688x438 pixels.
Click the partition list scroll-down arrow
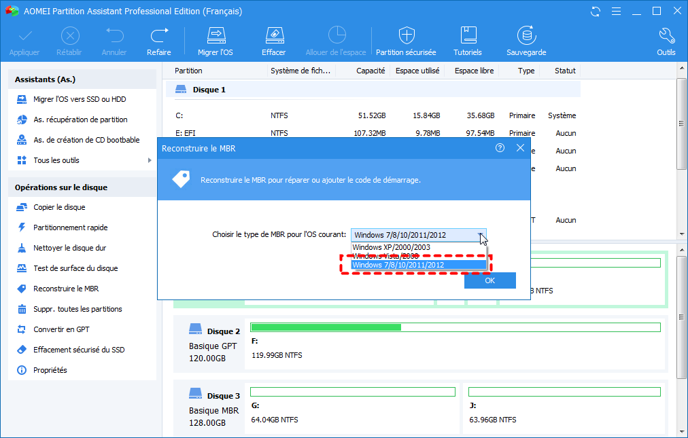(x=681, y=234)
